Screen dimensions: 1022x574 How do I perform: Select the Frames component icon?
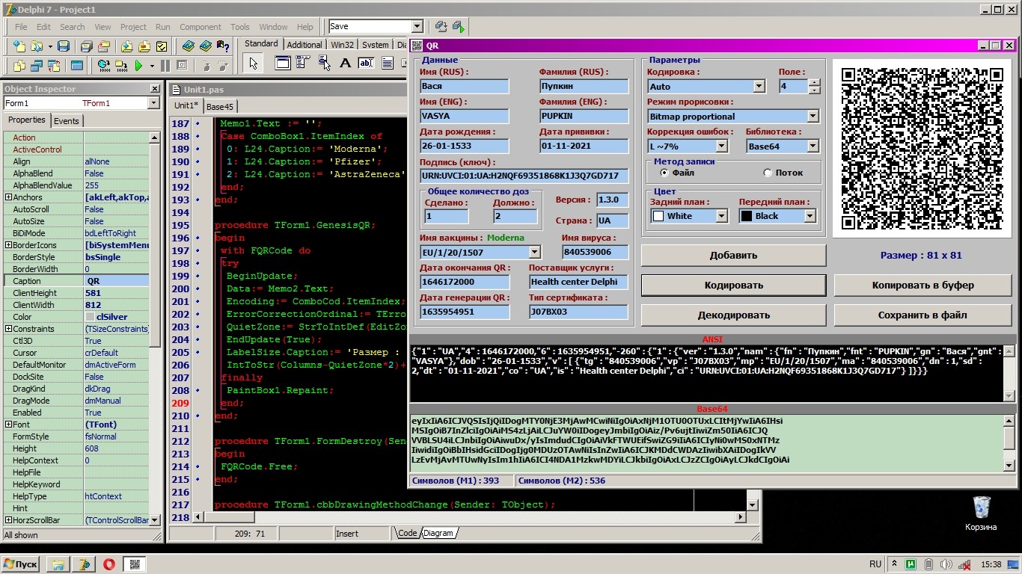coord(283,64)
